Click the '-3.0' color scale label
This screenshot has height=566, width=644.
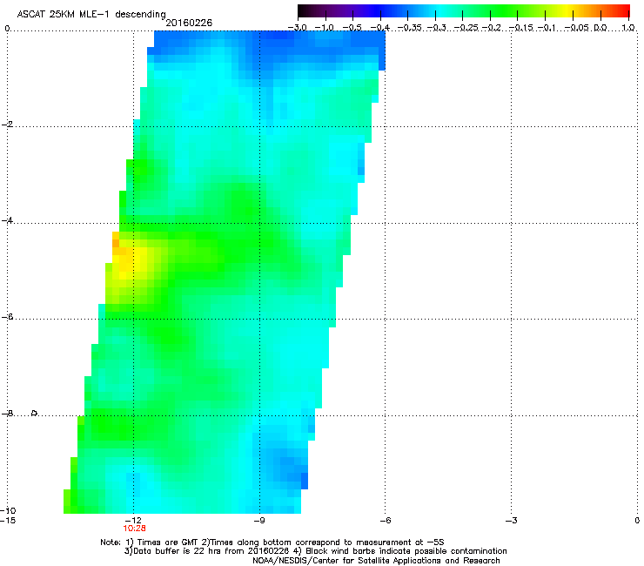[x=298, y=28]
